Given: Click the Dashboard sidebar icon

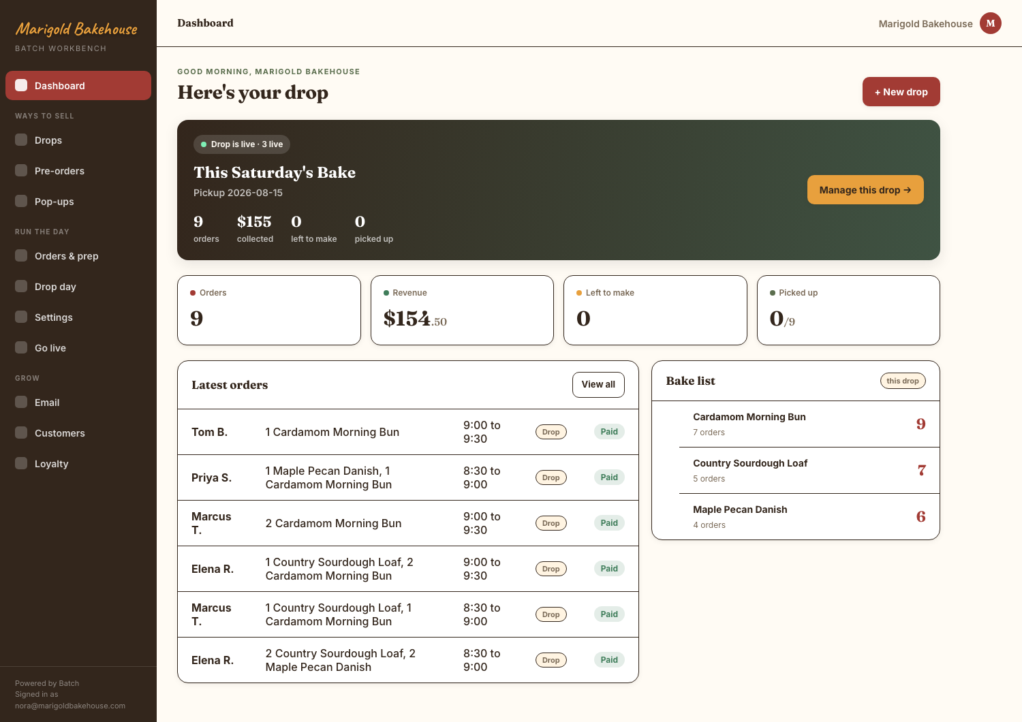Looking at the screenshot, I should [x=21, y=85].
